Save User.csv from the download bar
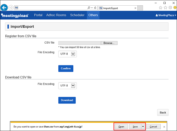The height and width of the screenshot is (131, 177). (135, 127)
